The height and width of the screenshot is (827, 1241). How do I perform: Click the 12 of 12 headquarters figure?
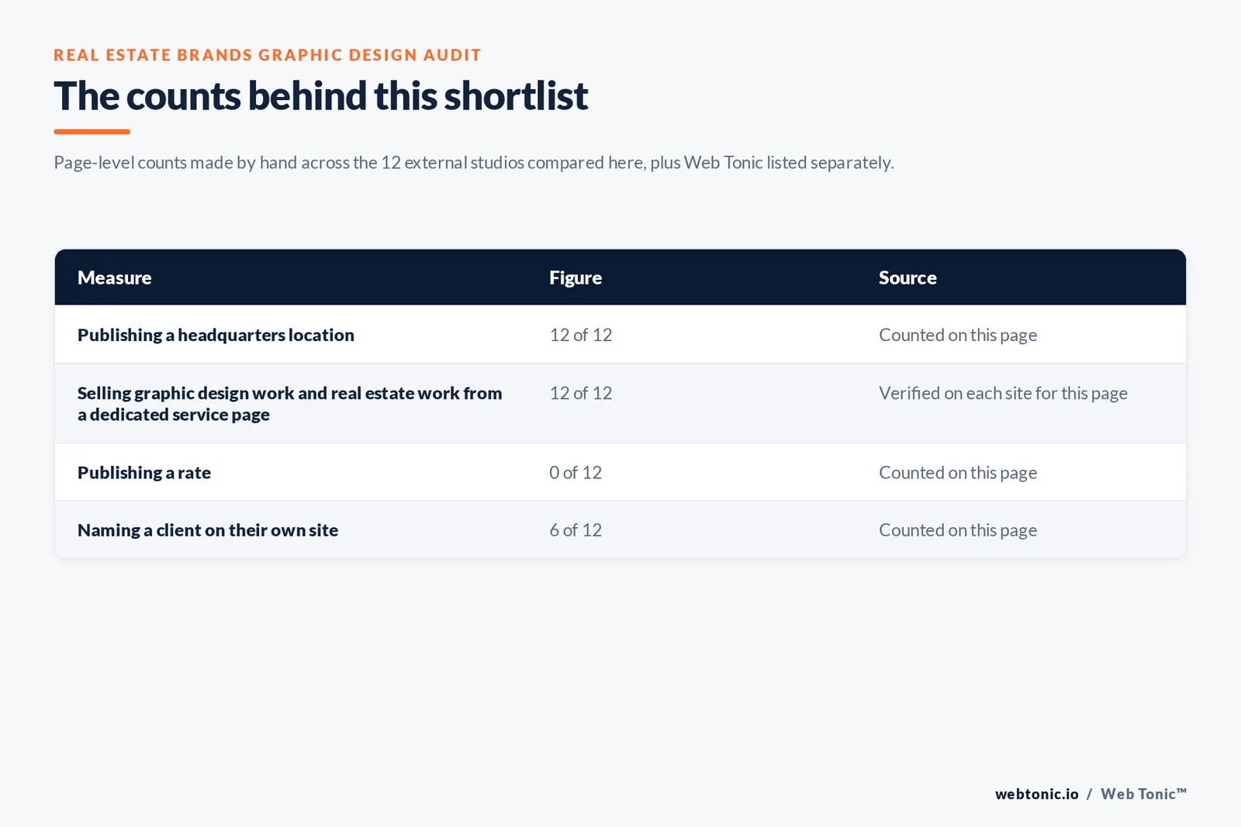click(x=581, y=335)
